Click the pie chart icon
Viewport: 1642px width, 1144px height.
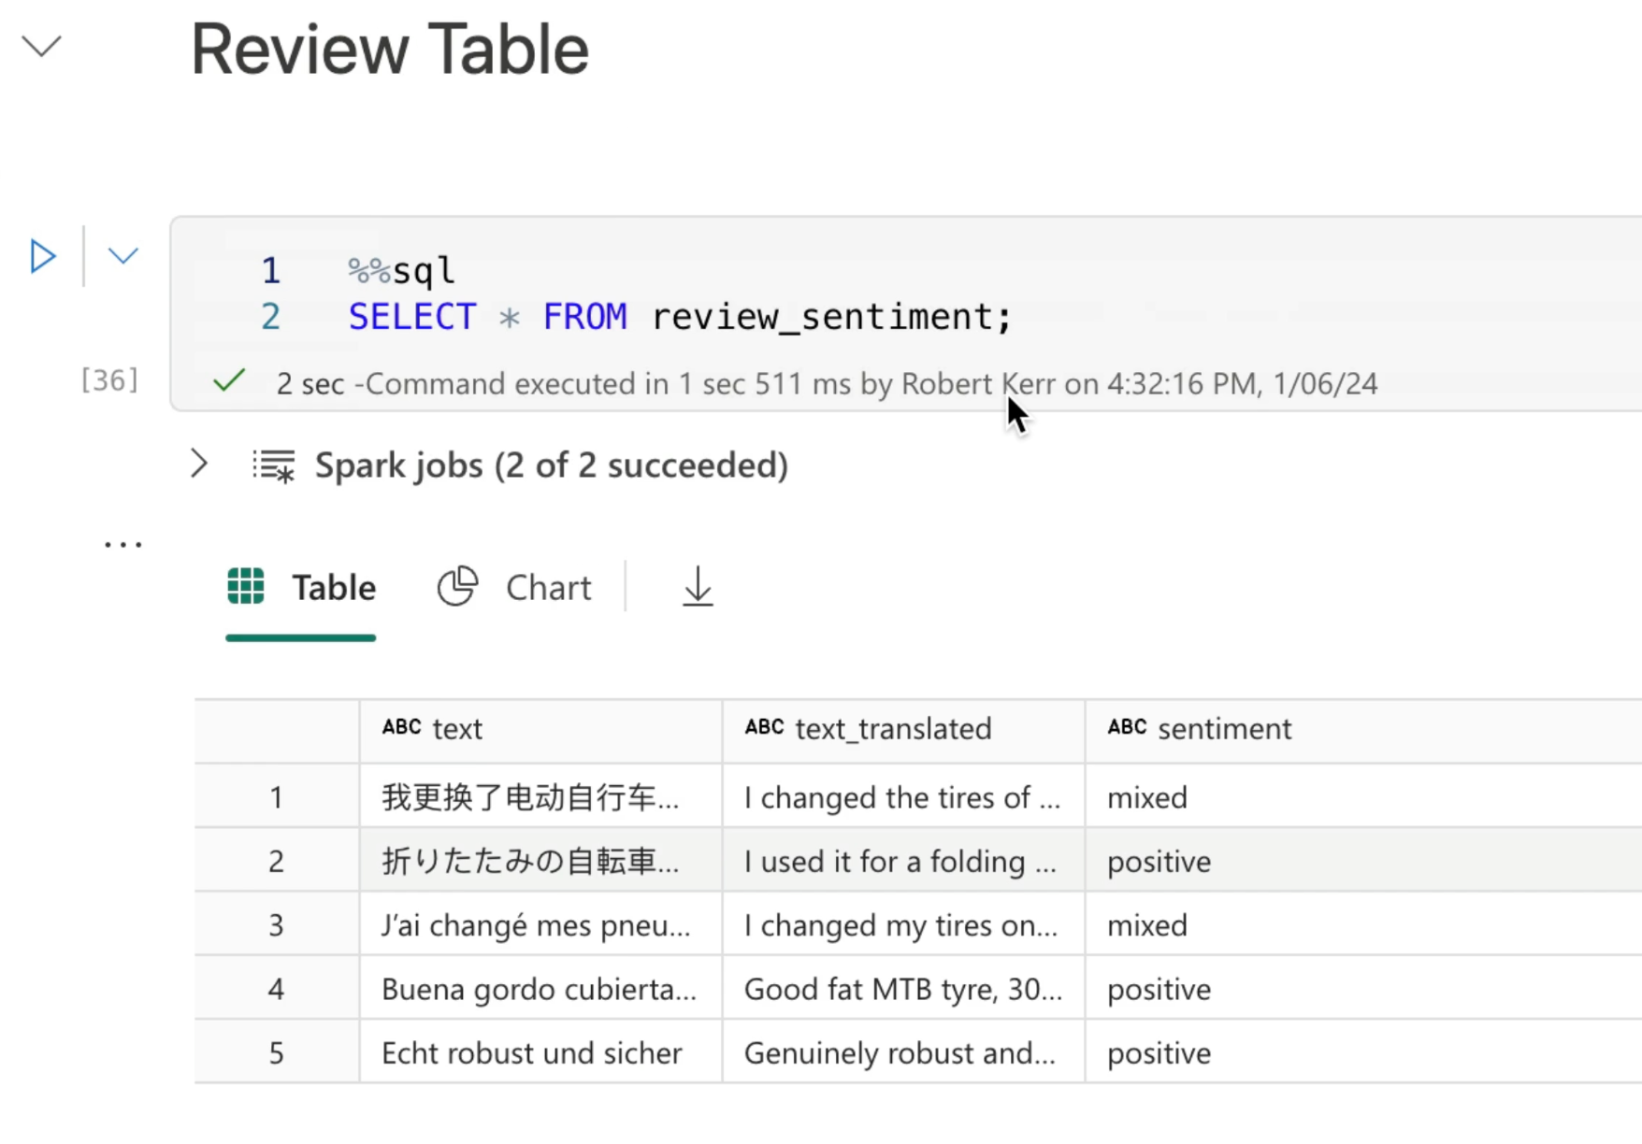(x=457, y=587)
